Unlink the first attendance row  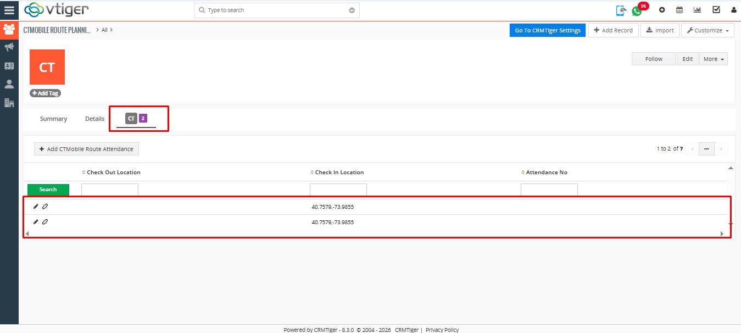tap(45, 206)
